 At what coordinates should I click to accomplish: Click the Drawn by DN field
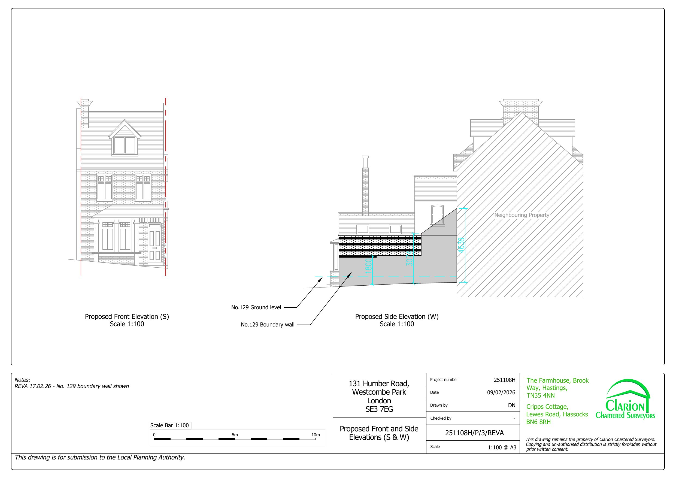pos(511,405)
